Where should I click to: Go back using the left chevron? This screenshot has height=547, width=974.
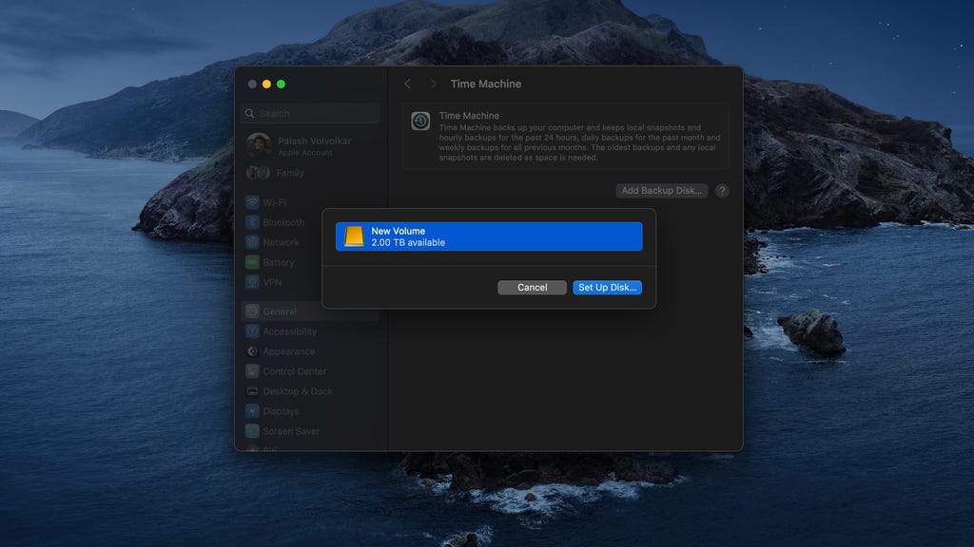[x=408, y=84]
